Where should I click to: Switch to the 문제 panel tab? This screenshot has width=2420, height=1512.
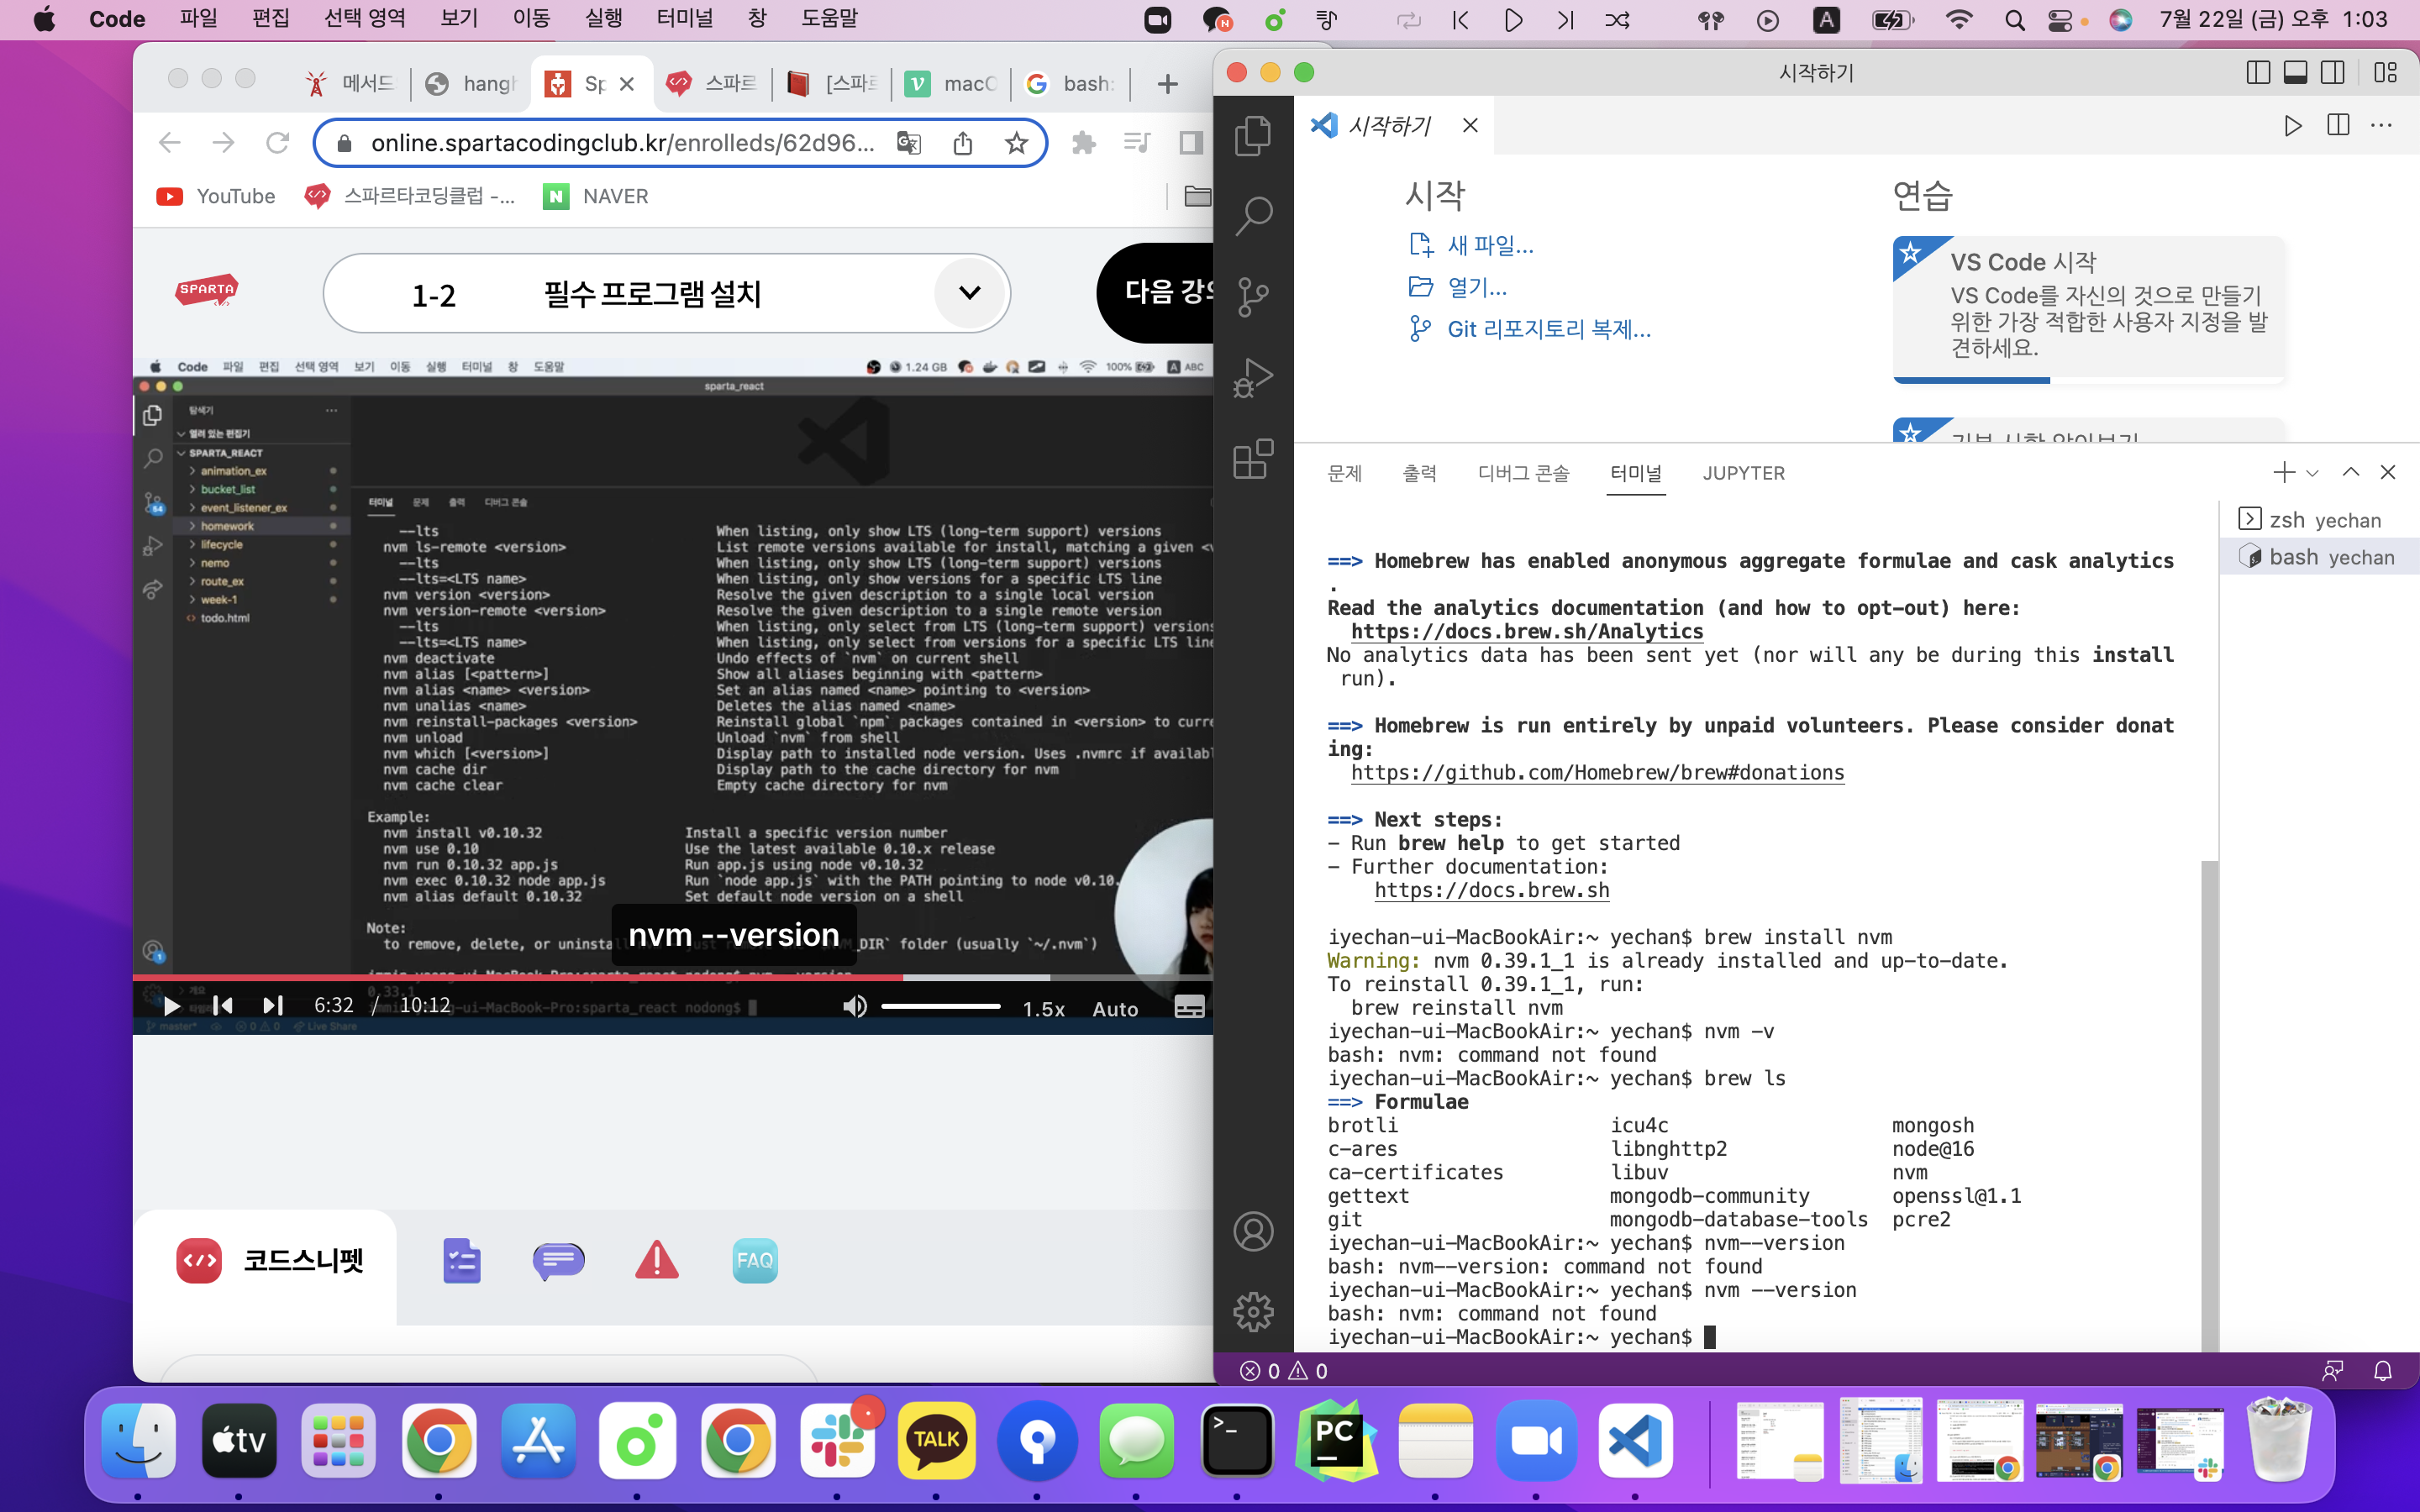pyautogui.click(x=1345, y=473)
